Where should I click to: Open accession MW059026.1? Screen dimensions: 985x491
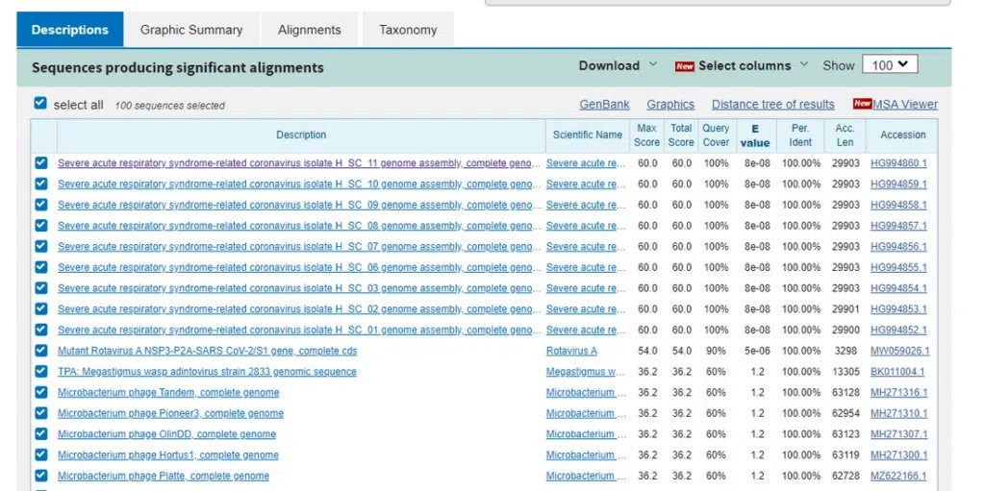click(899, 351)
